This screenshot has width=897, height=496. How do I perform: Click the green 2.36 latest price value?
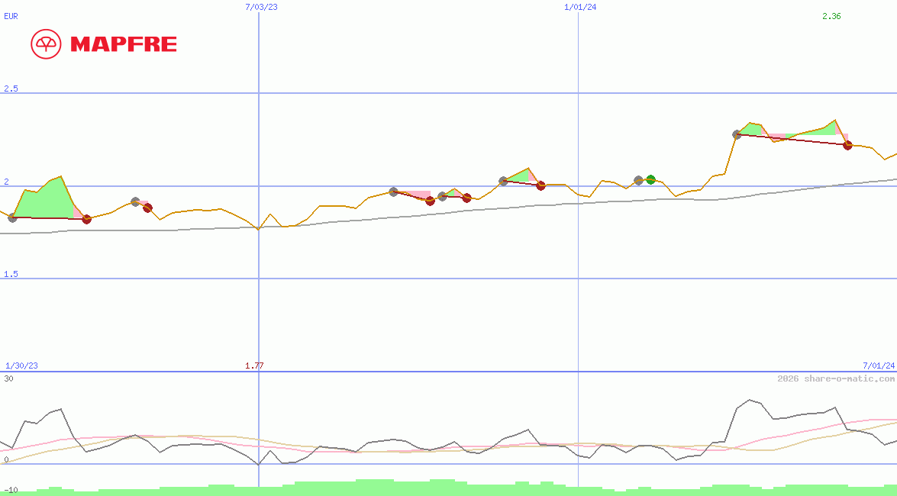[x=831, y=16]
